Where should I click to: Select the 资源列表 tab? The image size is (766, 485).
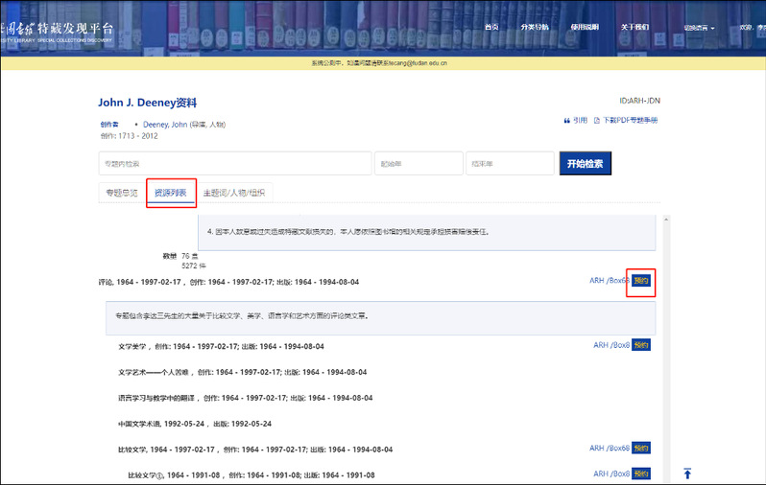point(171,193)
